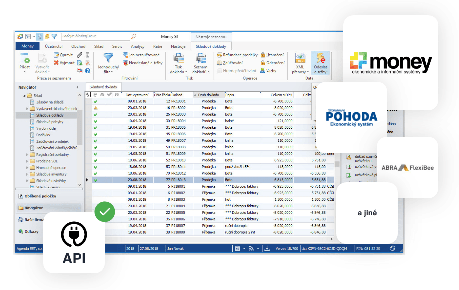The width and height of the screenshot is (459, 290).
Task: Open the Money ribbon tab
Action: [27, 46]
